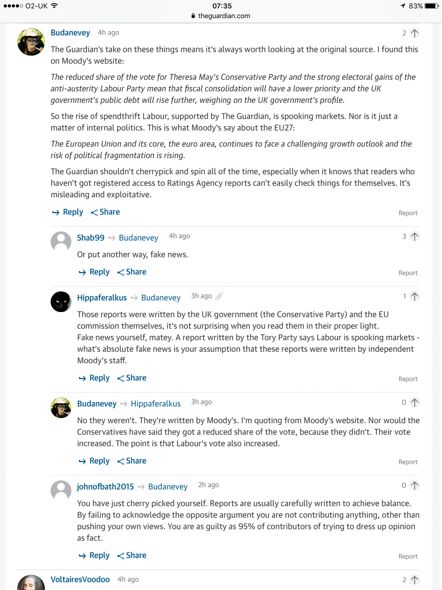Upvote VoltairesVoodoo's comment
442x590 pixels.
click(414, 580)
